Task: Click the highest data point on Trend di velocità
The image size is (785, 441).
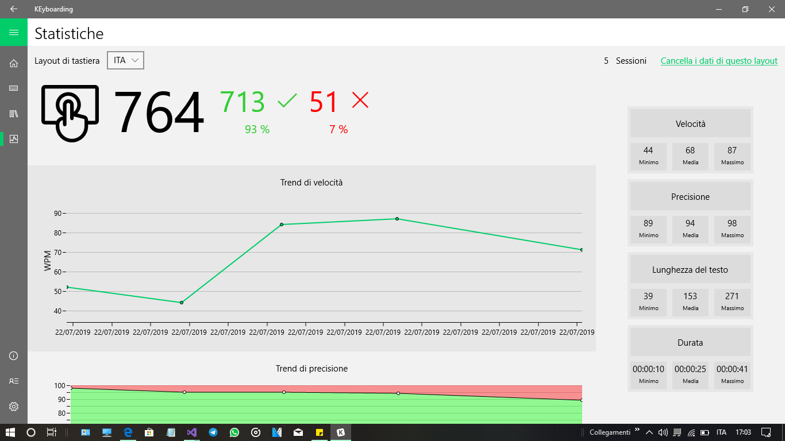Action: [x=397, y=218]
